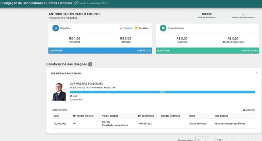This screenshot has width=262, height=141.
Task: Click the green Total R$ 0,00 footer
Action: click(249, 51)
